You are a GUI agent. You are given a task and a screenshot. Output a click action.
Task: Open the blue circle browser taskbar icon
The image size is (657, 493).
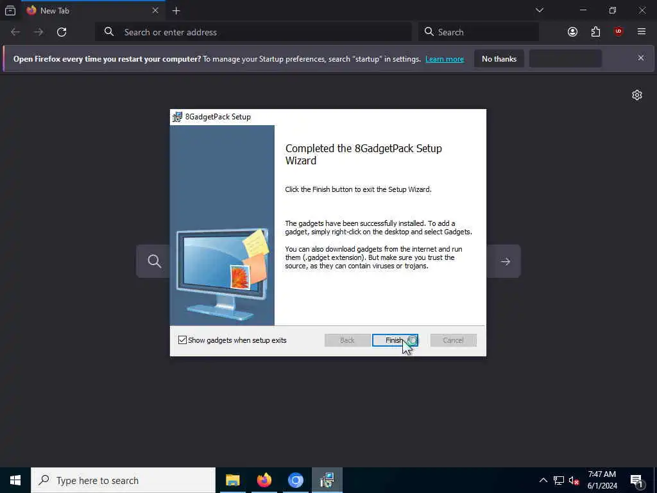295,480
